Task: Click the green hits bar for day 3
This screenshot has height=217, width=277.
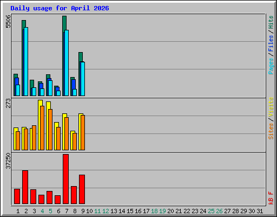Action: [32, 84]
